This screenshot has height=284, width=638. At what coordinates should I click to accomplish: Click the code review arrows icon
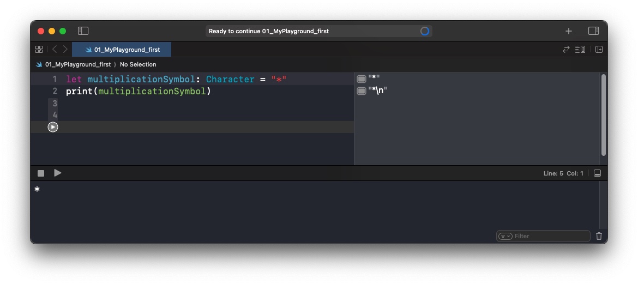(x=566, y=49)
